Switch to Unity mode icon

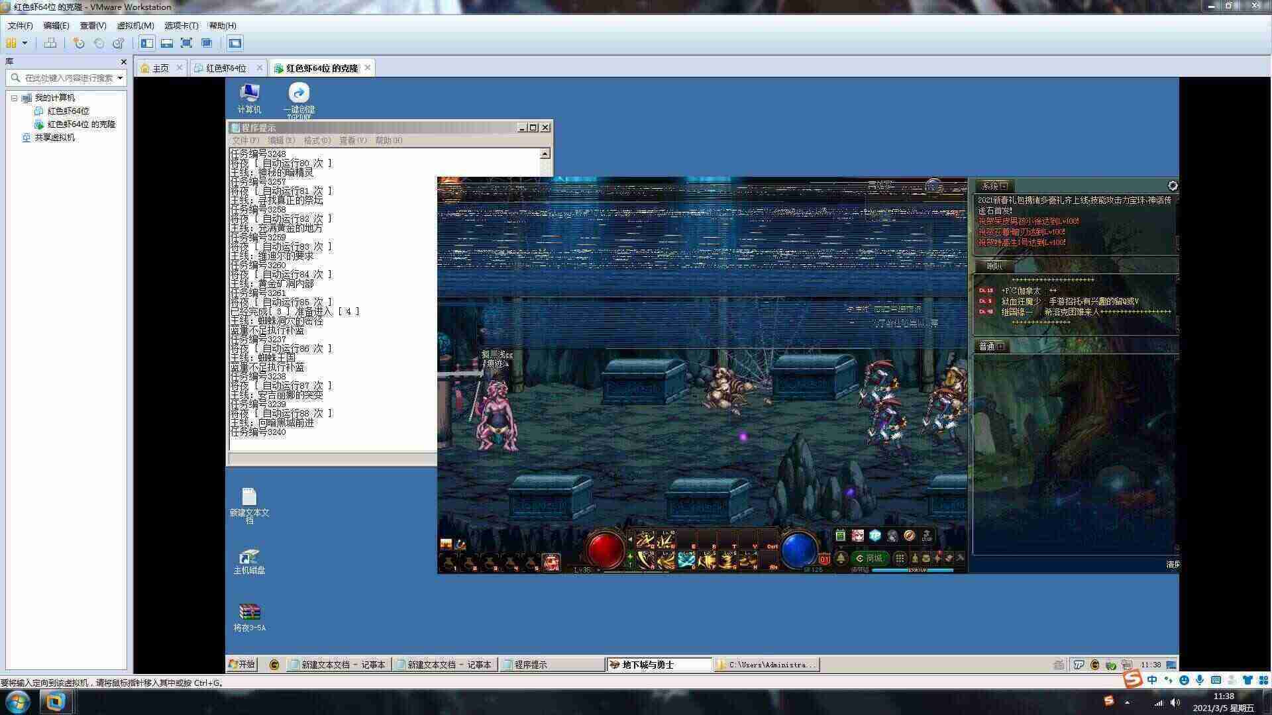pos(207,43)
